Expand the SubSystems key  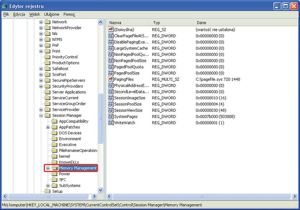tap(48, 186)
